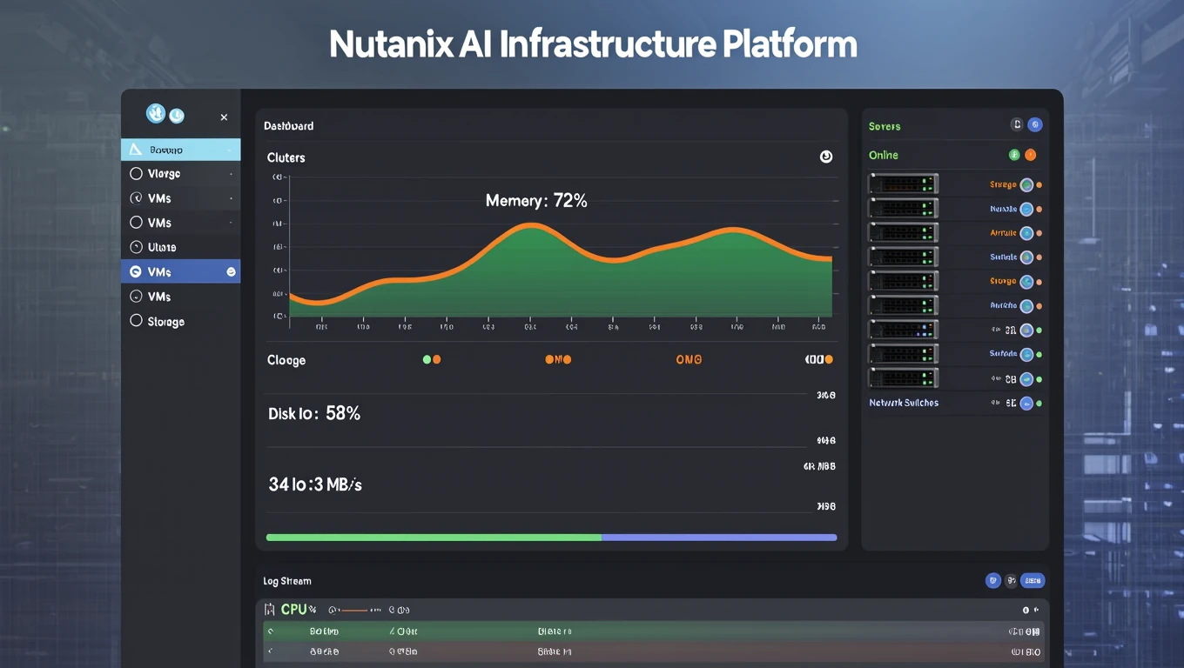Click the blue round icon in Log Stream header

992,580
